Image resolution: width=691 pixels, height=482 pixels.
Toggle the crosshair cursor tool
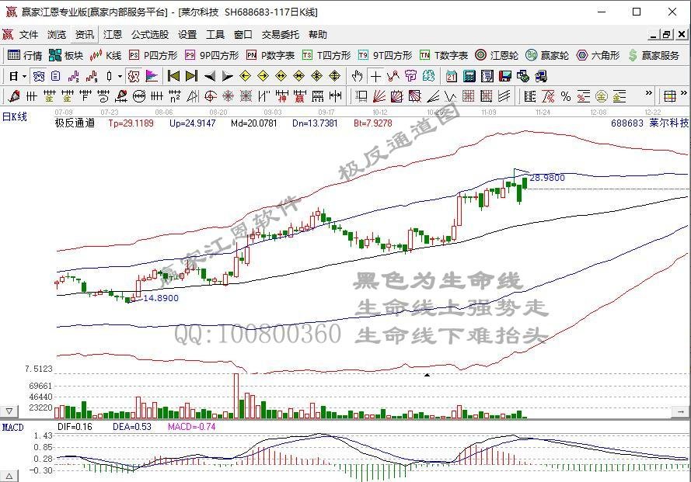point(375,77)
